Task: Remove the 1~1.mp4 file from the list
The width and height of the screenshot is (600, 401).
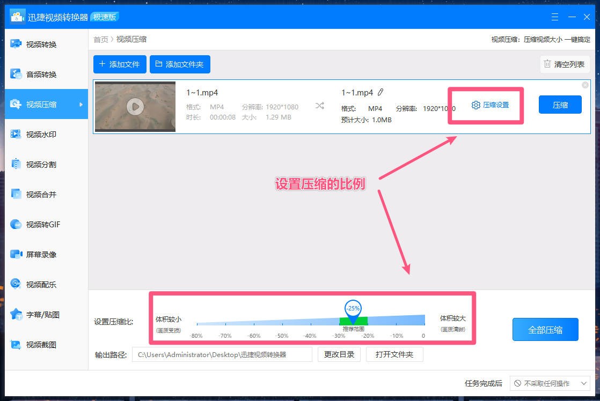Action: coord(585,85)
